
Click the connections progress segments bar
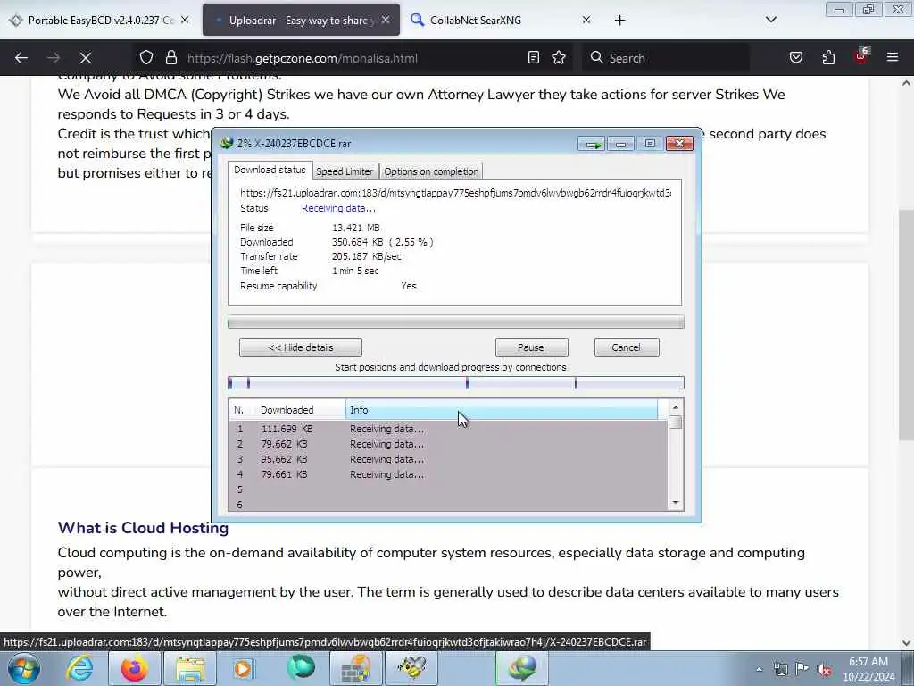tap(456, 382)
